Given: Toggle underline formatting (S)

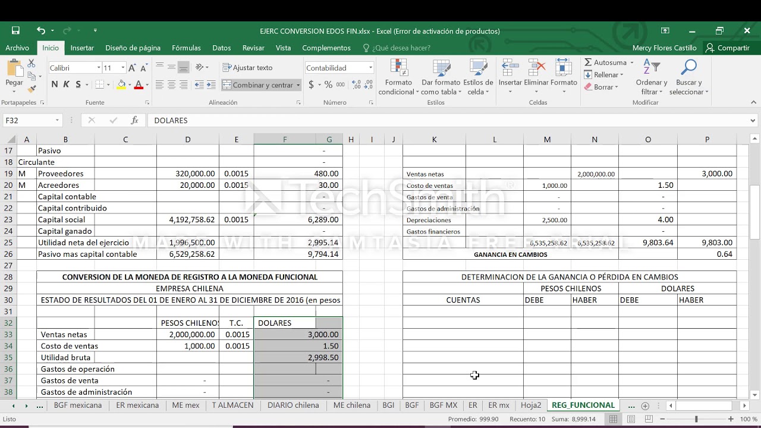Looking at the screenshot, I should 78,84.
